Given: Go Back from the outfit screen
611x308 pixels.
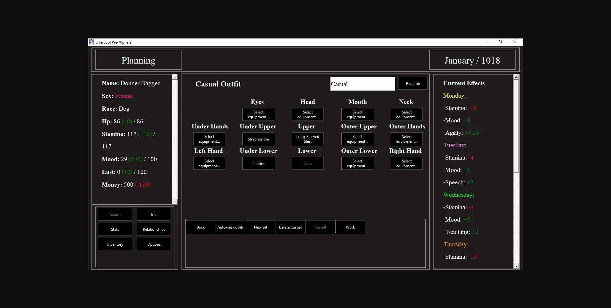Looking at the screenshot, I should (x=200, y=227).
